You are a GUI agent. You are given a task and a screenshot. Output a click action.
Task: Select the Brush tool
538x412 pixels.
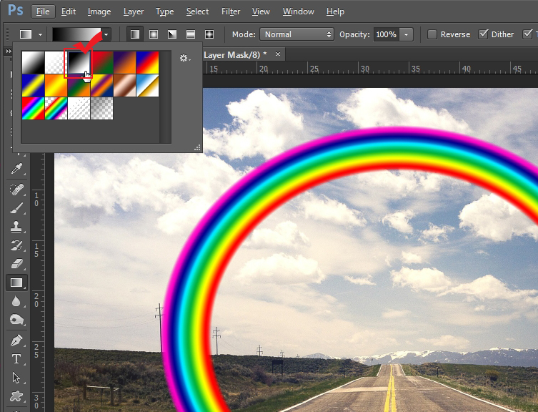(x=16, y=208)
